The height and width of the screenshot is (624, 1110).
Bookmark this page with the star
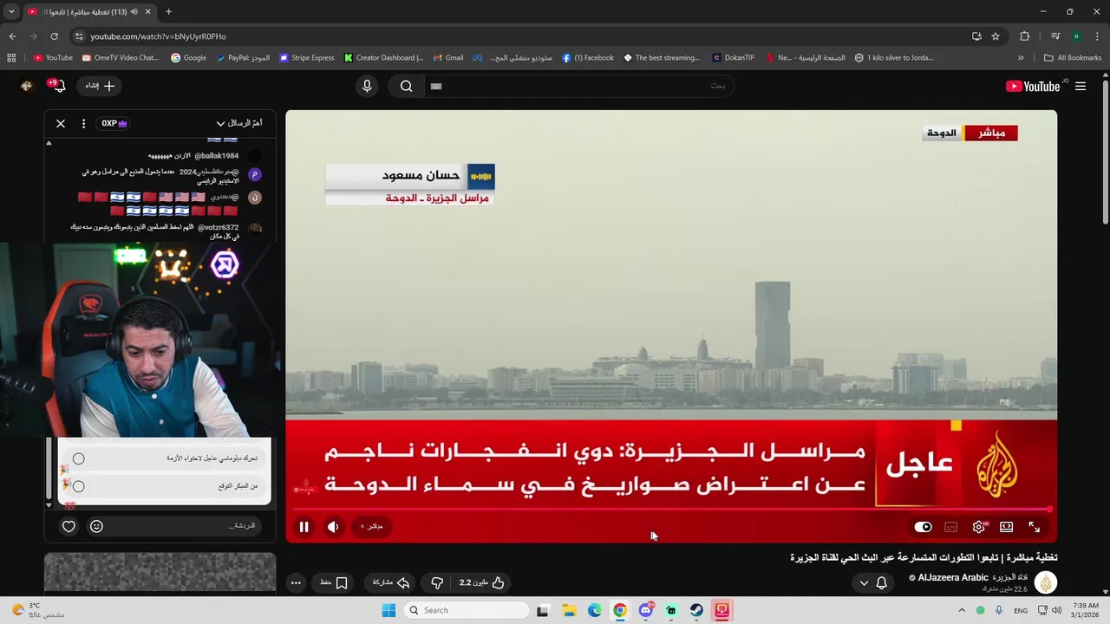coord(996,36)
